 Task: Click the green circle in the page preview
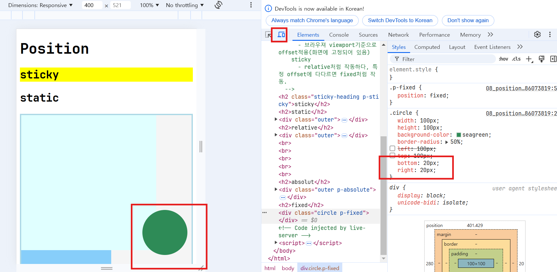pos(165,232)
